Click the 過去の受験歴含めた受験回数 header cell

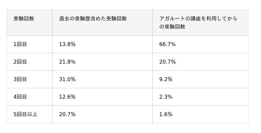click(93, 19)
